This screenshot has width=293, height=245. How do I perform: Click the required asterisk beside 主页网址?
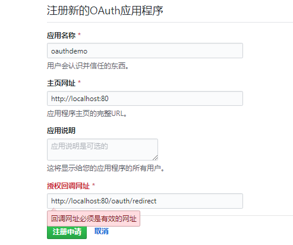click(x=79, y=82)
